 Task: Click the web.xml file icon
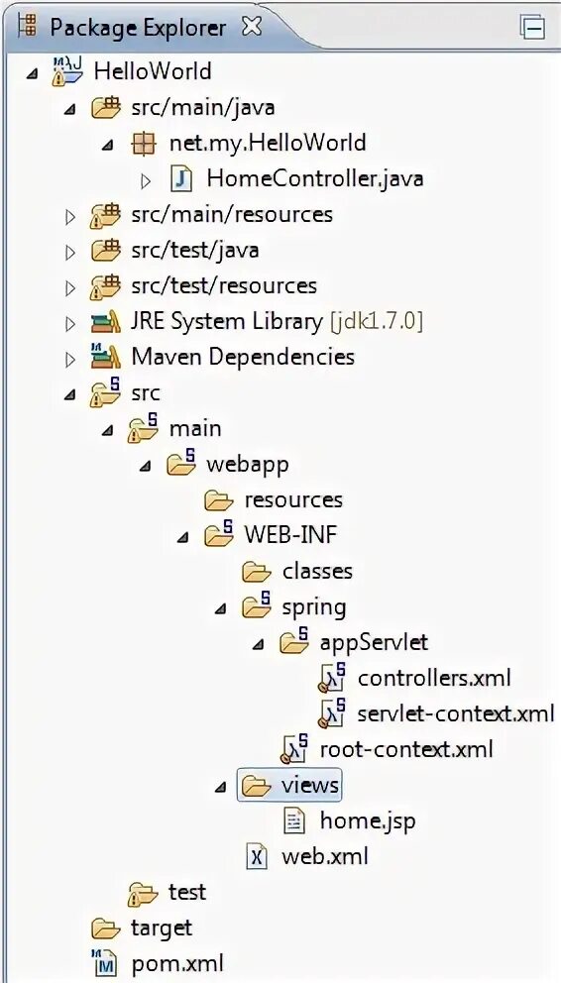tap(257, 856)
